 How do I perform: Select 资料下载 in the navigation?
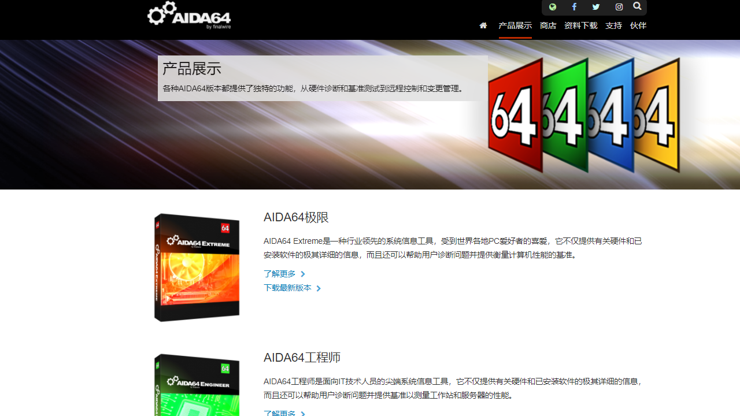tap(580, 25)
